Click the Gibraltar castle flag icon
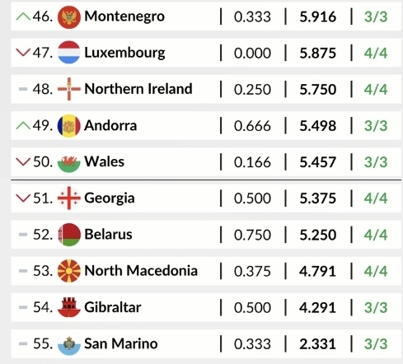 point(69,307)
